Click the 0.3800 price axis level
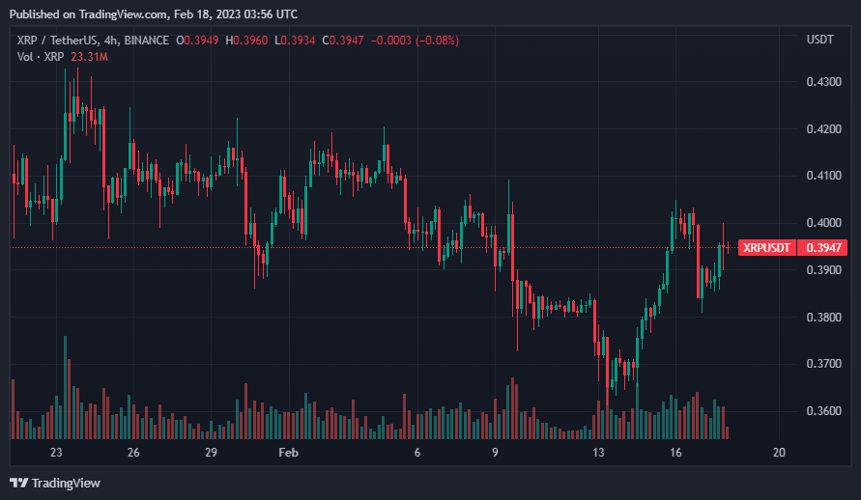 pos(821,317)
